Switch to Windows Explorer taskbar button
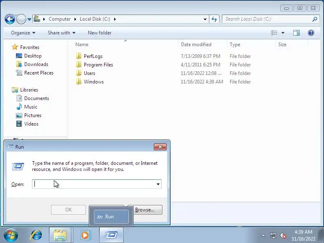This screenshot has width=324, height=243. tap(60, 235)
